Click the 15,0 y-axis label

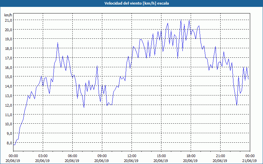[9, 77]
